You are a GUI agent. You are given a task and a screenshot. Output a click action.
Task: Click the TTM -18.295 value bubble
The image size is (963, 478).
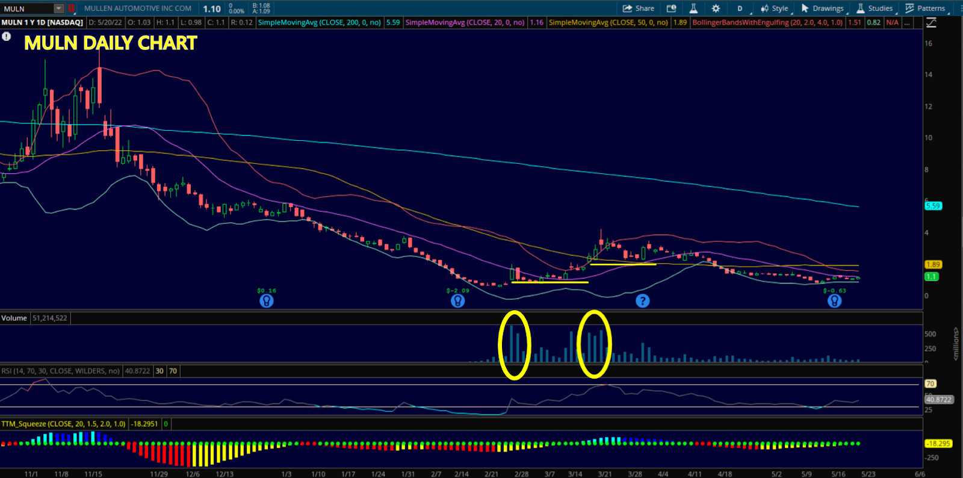coord(938,444)
